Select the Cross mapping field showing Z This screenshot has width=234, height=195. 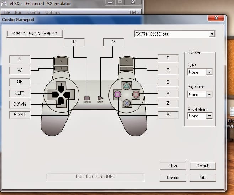pos(168,104)
